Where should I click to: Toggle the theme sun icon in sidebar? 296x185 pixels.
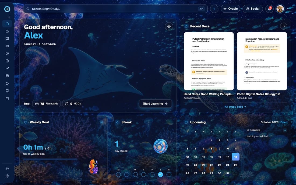[x=7, y=169]
